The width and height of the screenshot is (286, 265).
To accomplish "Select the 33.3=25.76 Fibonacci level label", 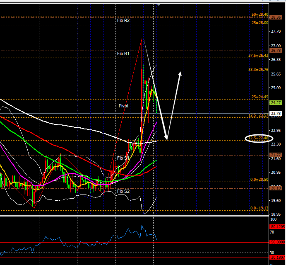I will coord(258,70).
